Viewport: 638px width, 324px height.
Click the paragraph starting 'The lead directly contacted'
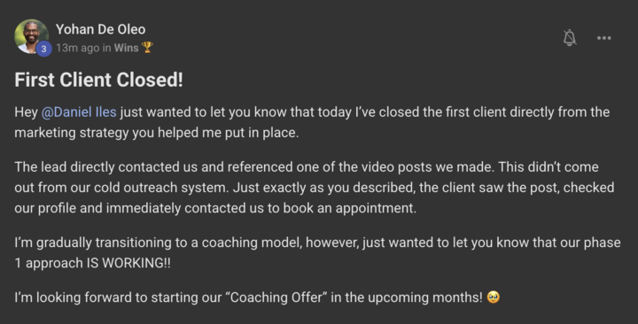[x=314, y=188]
